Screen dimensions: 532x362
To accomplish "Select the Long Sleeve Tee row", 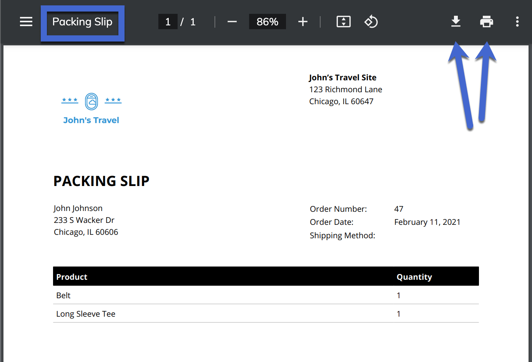I will 86,314.
